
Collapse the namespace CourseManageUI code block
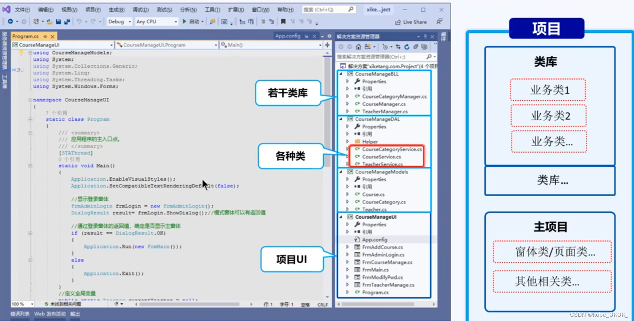30,100
